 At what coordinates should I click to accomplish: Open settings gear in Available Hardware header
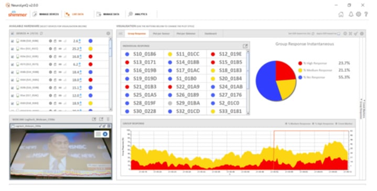pyautogui.click(x=108, y=34)
